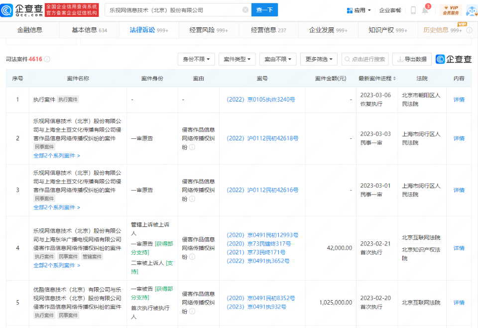478x328 pixels.
Task: Click info icon in row 5 案由 cell
Action: [x=192, y=312]
